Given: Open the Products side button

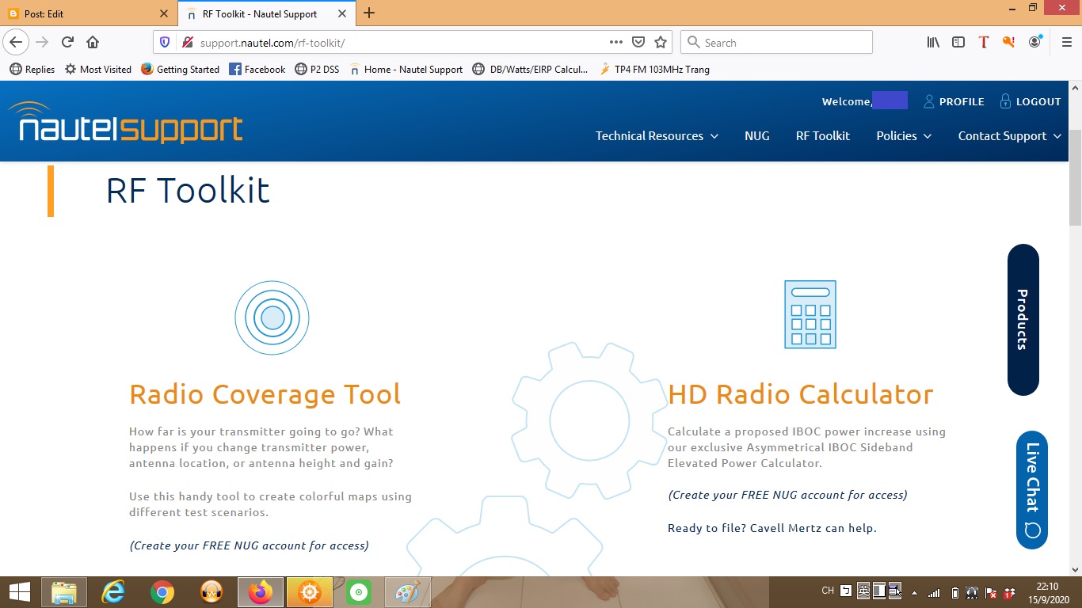Looking at the screenshot, I should (1023, 320).
